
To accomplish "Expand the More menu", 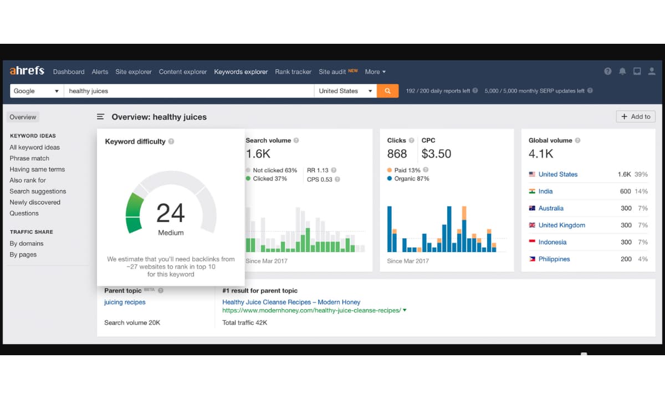I will pyautogui.click(x=375, y=71).
